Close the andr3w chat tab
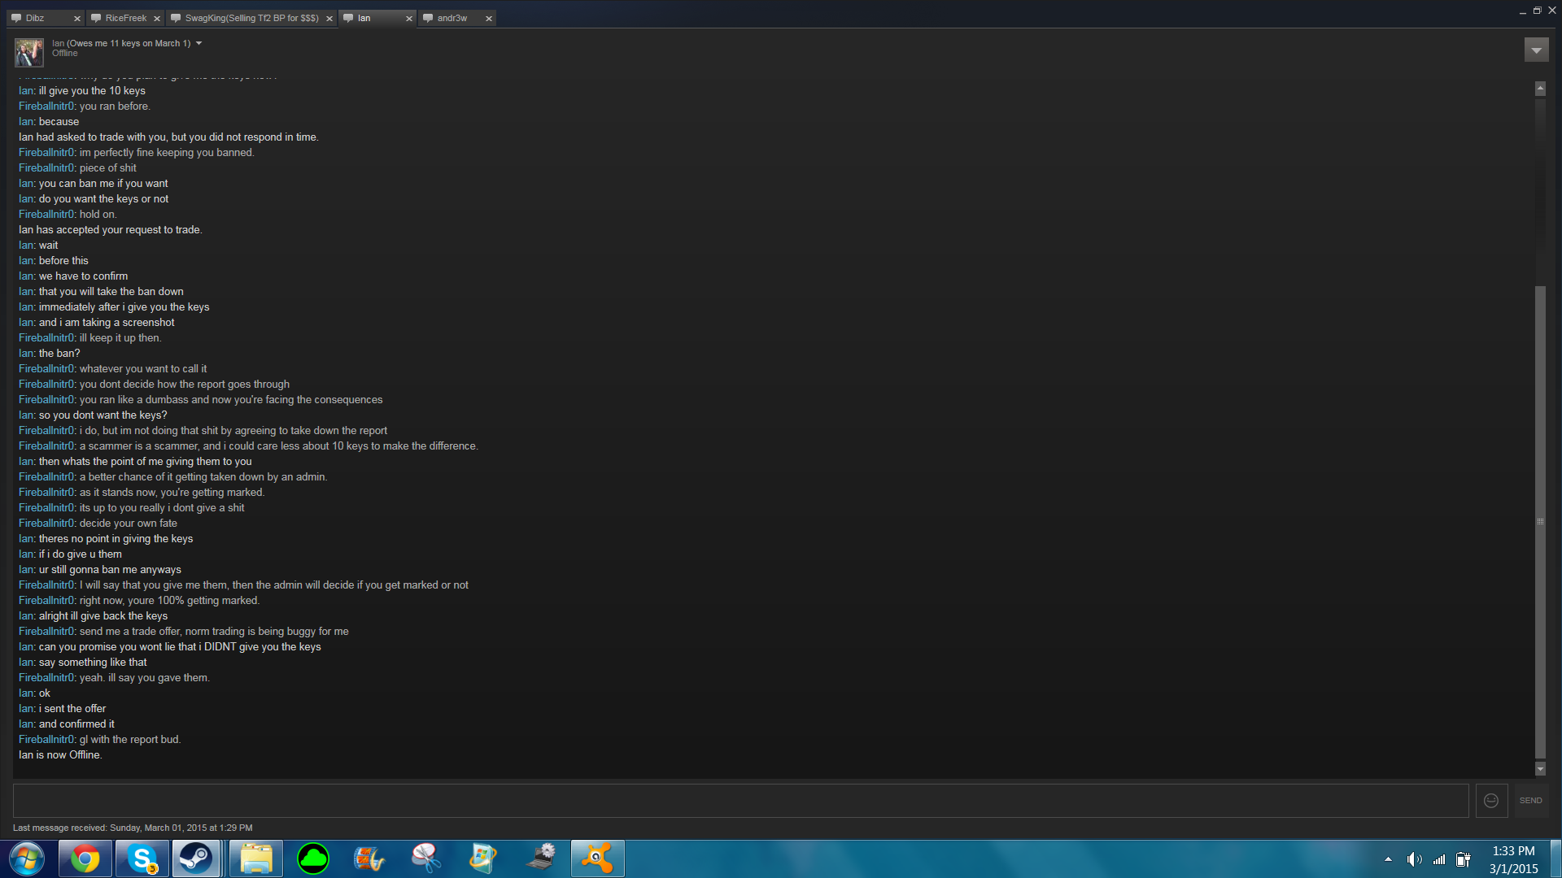The width and height of the screenshot is (1562, 878). tap(489, 19)
